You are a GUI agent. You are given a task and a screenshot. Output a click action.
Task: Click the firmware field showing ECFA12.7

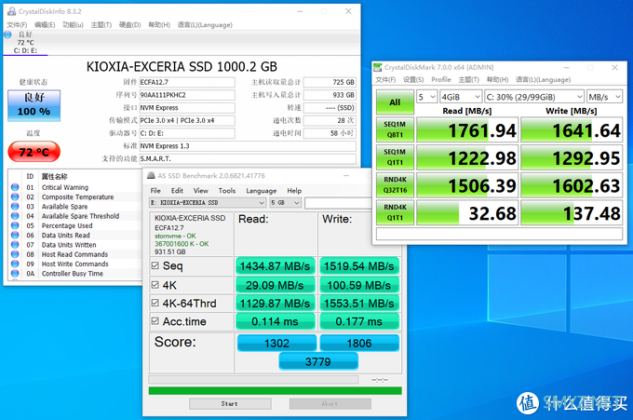coord(187,82)
